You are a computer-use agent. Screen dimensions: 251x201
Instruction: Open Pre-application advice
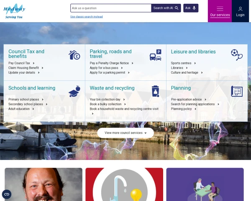pyautogui.click(x=186, y=99)
